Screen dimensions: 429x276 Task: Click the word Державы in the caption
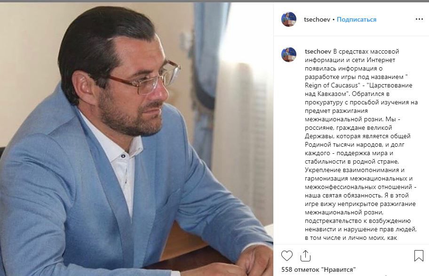[319, 136]
